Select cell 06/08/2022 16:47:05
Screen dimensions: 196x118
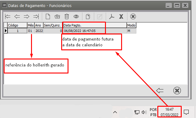click(95, 31)
